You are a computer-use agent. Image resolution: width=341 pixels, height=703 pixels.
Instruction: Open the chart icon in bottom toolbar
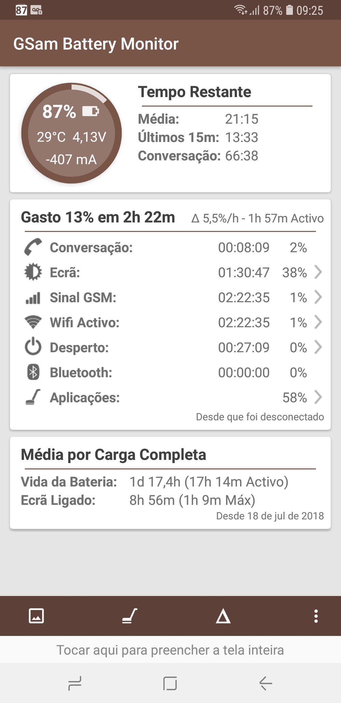[x=36, y=616]
